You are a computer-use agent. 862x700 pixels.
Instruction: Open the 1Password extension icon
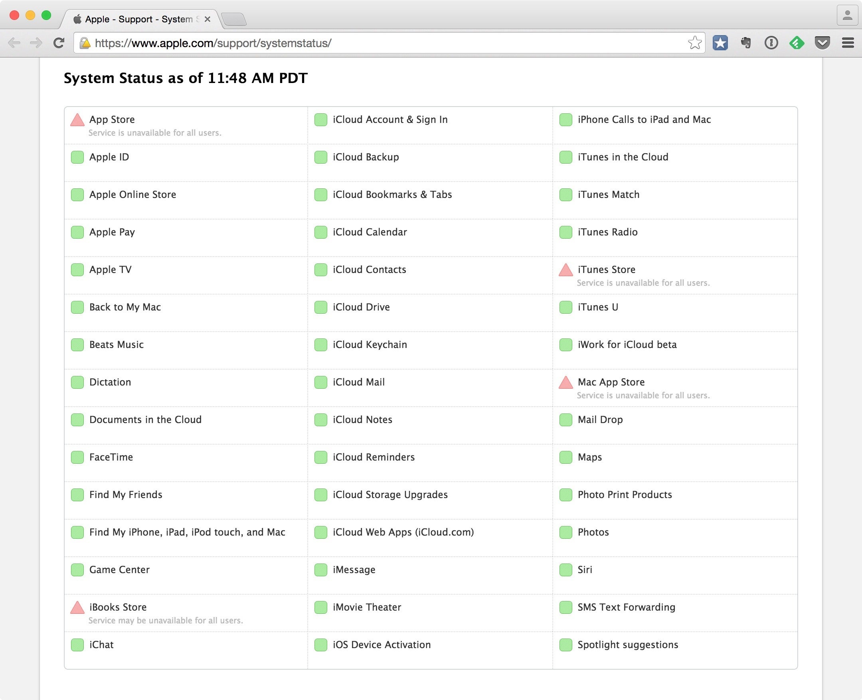(x=771, y=43)
